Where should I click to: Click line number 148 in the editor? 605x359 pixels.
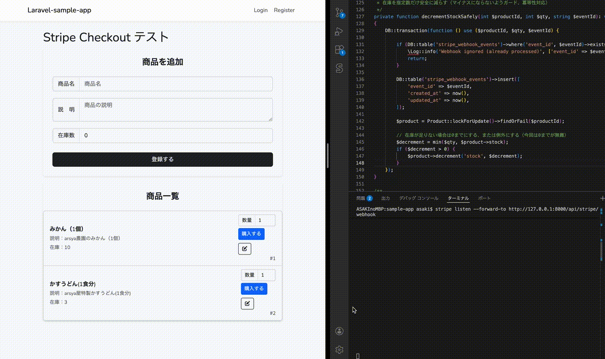[360, 163]
